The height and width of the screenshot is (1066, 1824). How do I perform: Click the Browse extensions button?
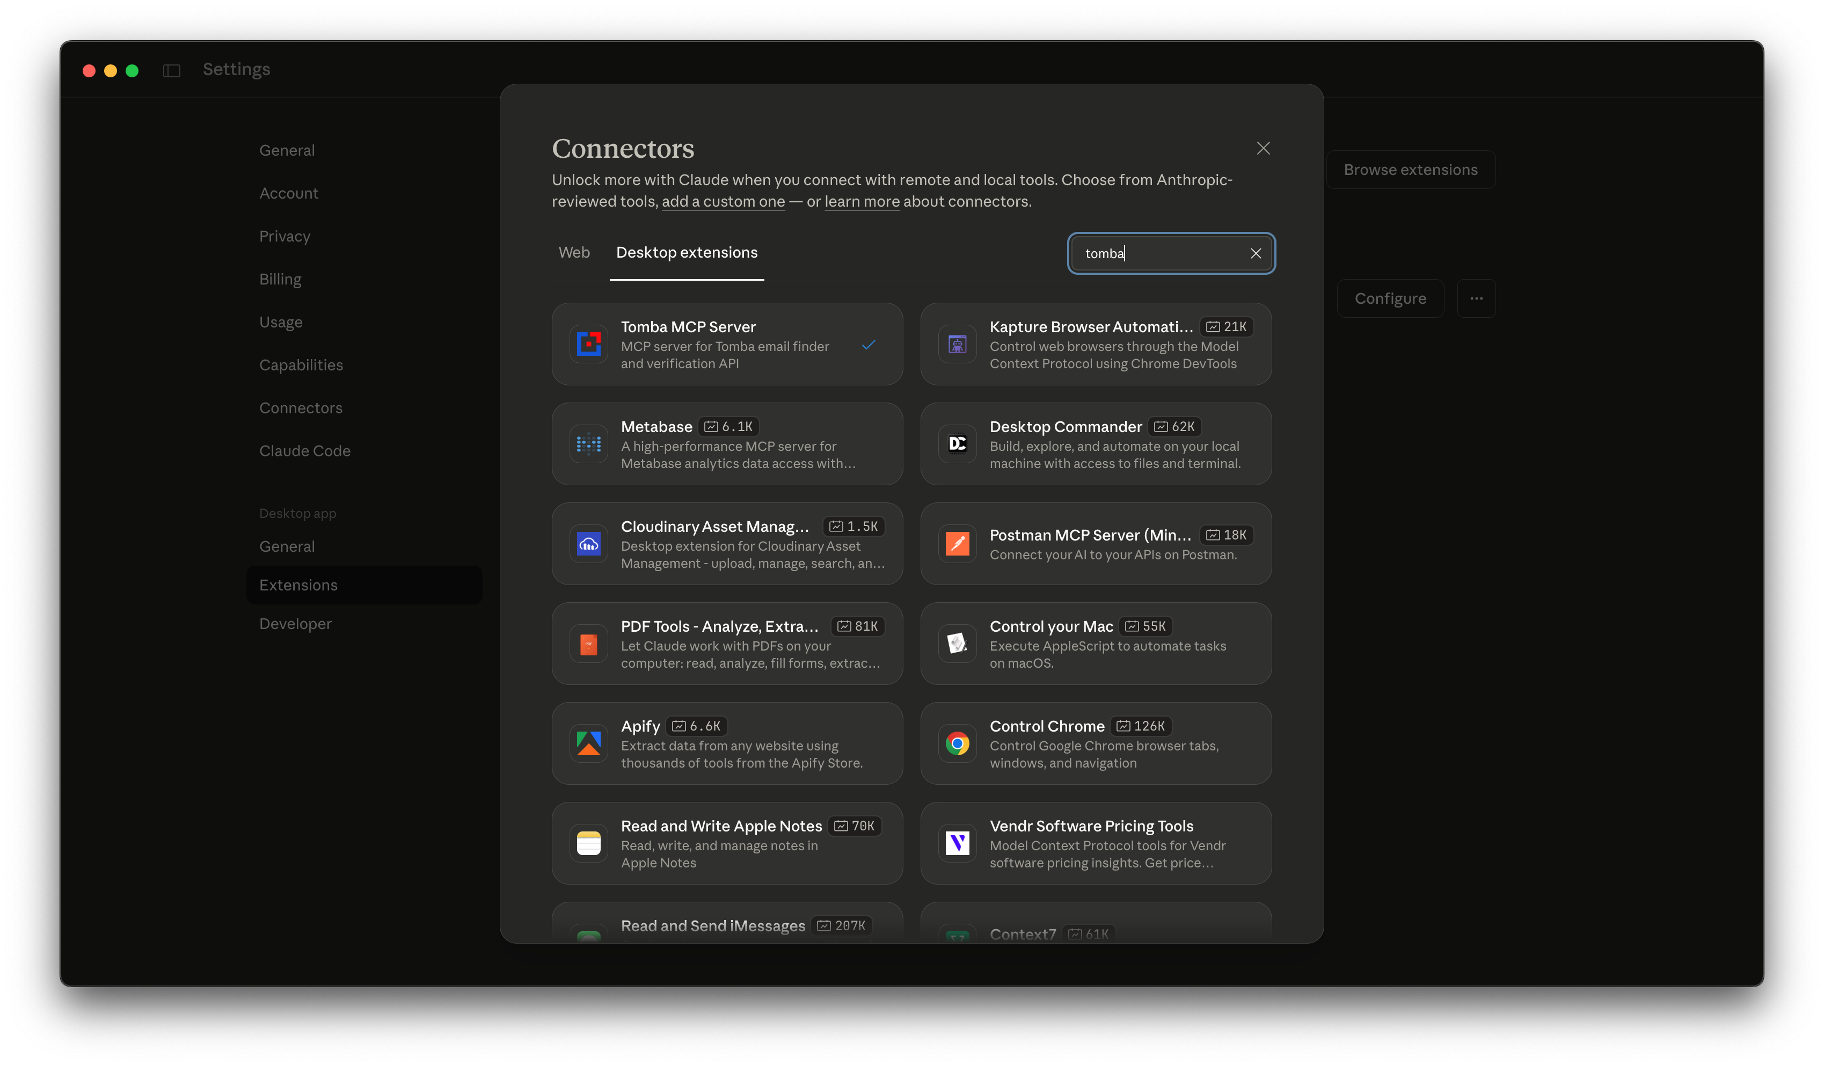point(1410,170)
